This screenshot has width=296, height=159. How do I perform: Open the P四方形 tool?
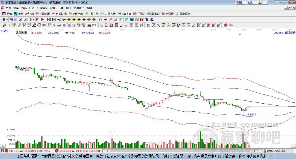point(43,14)
